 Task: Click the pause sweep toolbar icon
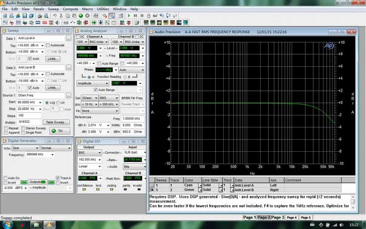click(135, 16)
